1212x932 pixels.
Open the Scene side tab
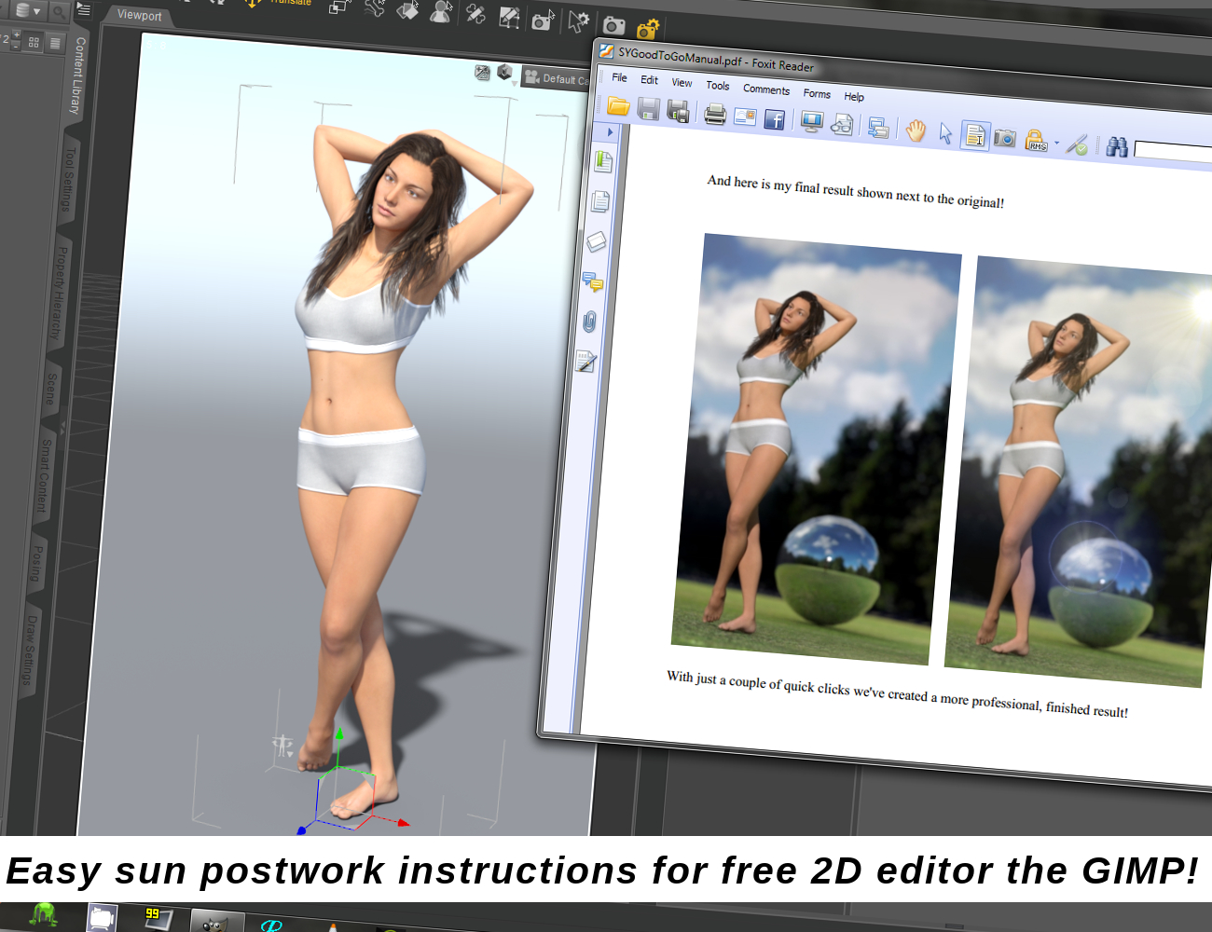[52, 388]
